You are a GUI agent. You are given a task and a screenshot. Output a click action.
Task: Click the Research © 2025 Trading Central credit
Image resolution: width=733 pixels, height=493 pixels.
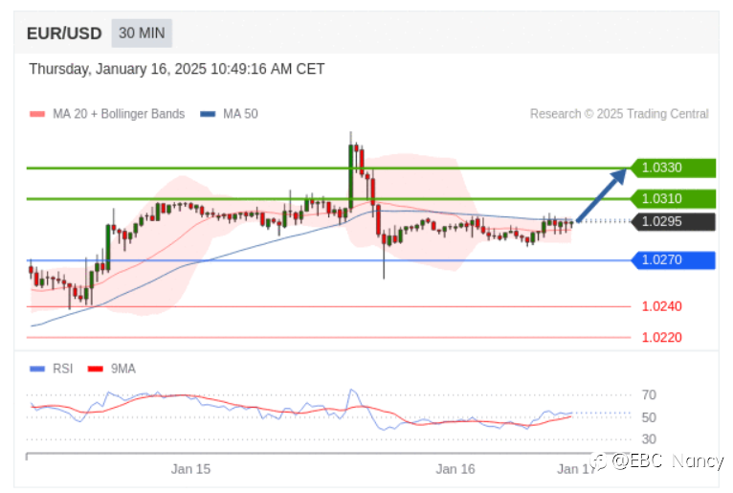pos(619,114)
